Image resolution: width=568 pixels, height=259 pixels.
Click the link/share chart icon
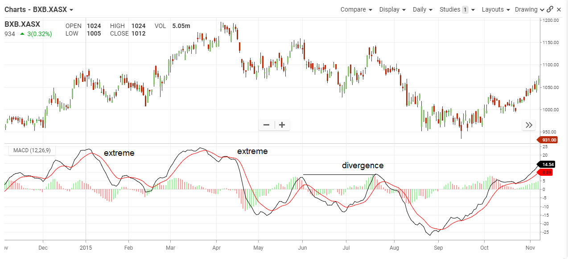click(x=550, y=9)
